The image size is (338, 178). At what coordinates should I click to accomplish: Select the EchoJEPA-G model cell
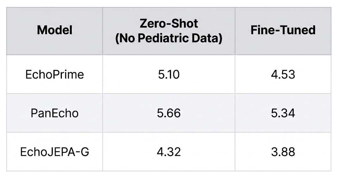click(x=55, y=152)
